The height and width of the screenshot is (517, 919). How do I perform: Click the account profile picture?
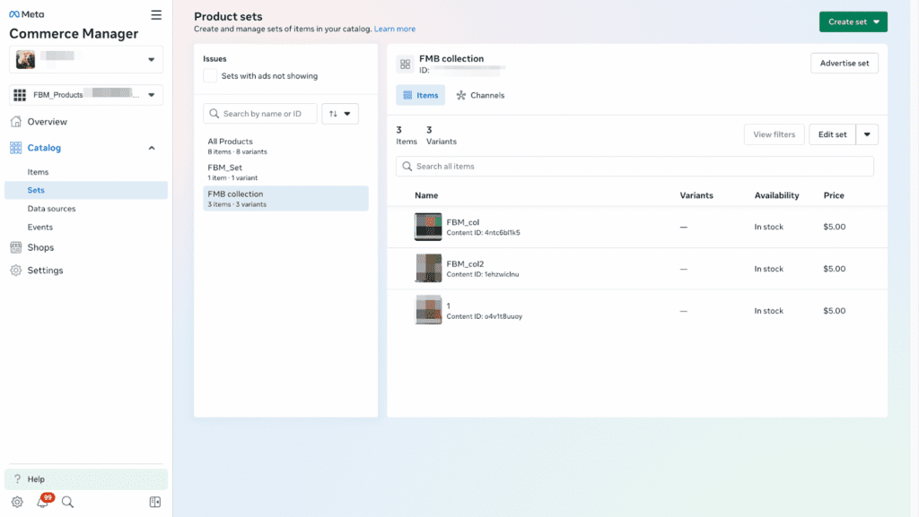[x=25, y=59]
